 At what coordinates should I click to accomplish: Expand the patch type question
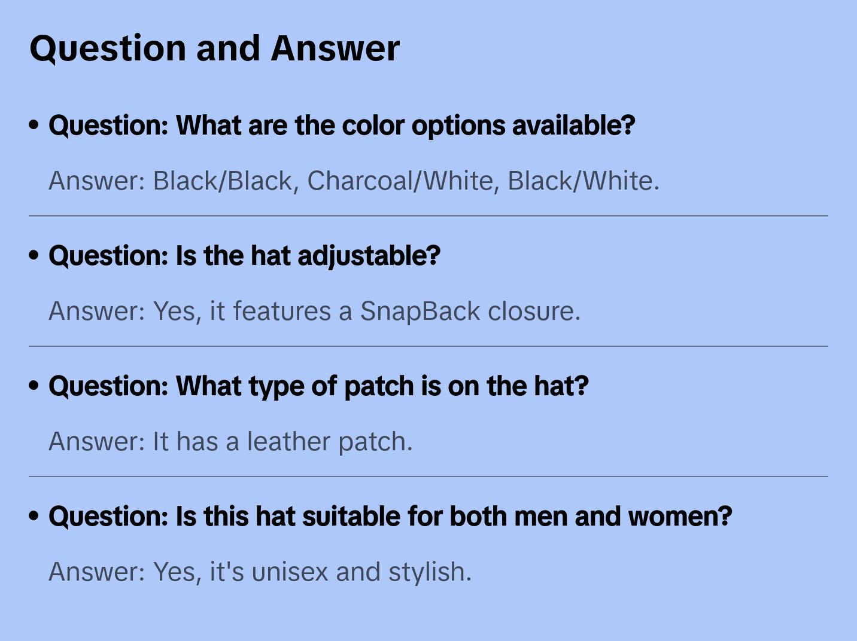click(318, 386)
